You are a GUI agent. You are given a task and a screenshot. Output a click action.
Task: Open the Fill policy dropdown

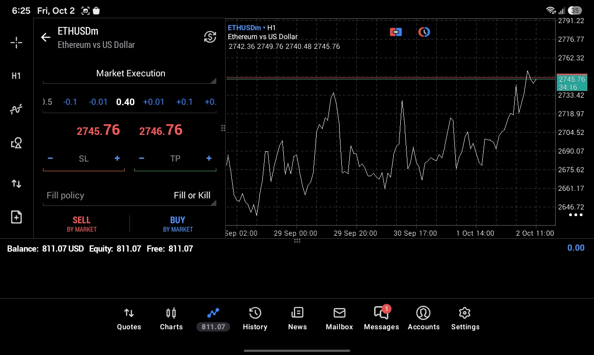click(x=129, y=196)
